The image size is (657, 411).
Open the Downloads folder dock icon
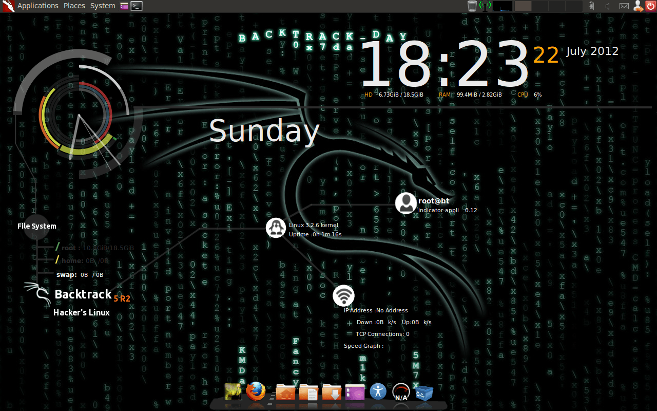[x=331, y=393]
